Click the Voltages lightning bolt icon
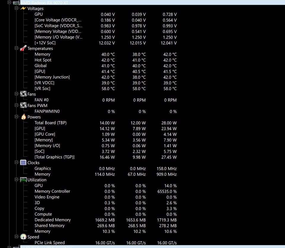285x248 pixels. coord(23,8)
